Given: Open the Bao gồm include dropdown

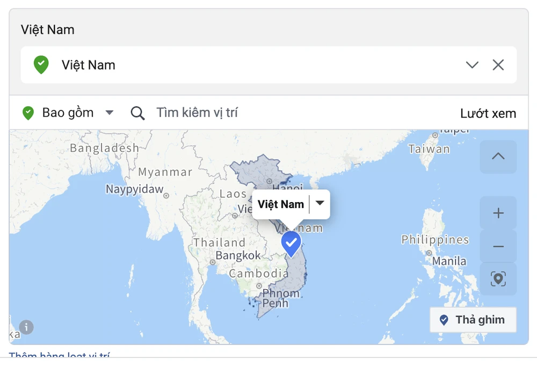Looking at the screenshot, I should coord(110,113).
